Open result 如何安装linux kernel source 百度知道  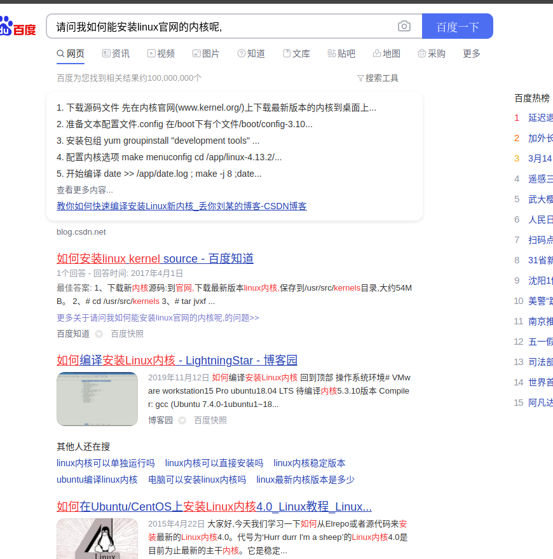[x=155, y=258]
